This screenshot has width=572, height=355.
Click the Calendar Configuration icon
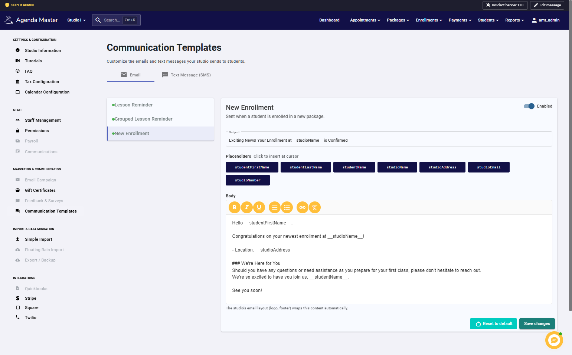(17, 92)
